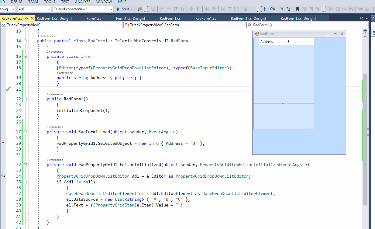
Task: Click the property grid splitter grip in RadForm1
Action: [x=284, y=104]
